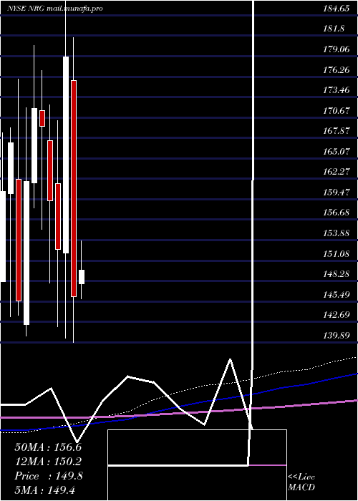Click the 153.88 price axis label
This screenshot has width=358, height=501.
[336, 233]
